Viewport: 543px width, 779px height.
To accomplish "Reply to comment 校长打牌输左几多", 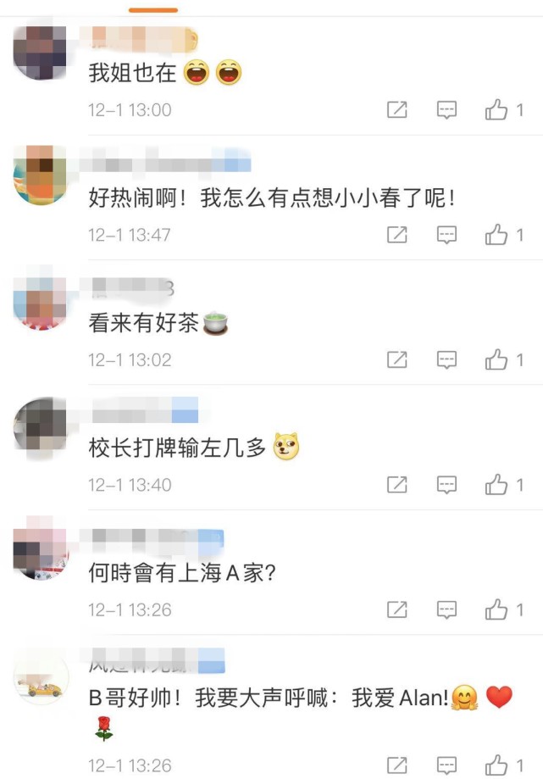I will click(446, 485).
